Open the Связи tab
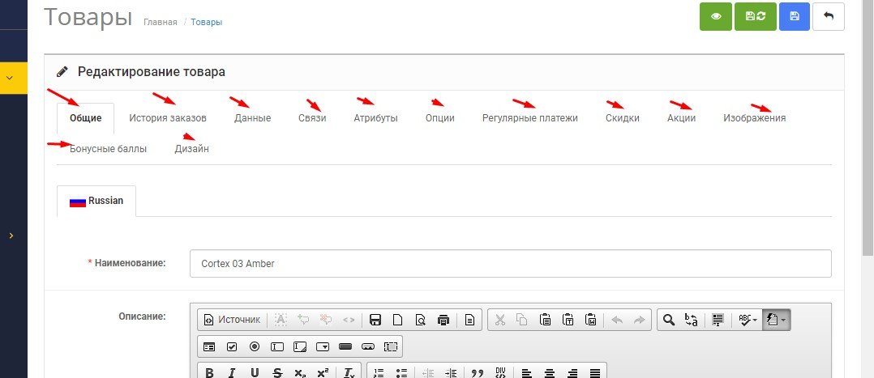Screen dimensions: 874x378 click(x=312, y=118)
